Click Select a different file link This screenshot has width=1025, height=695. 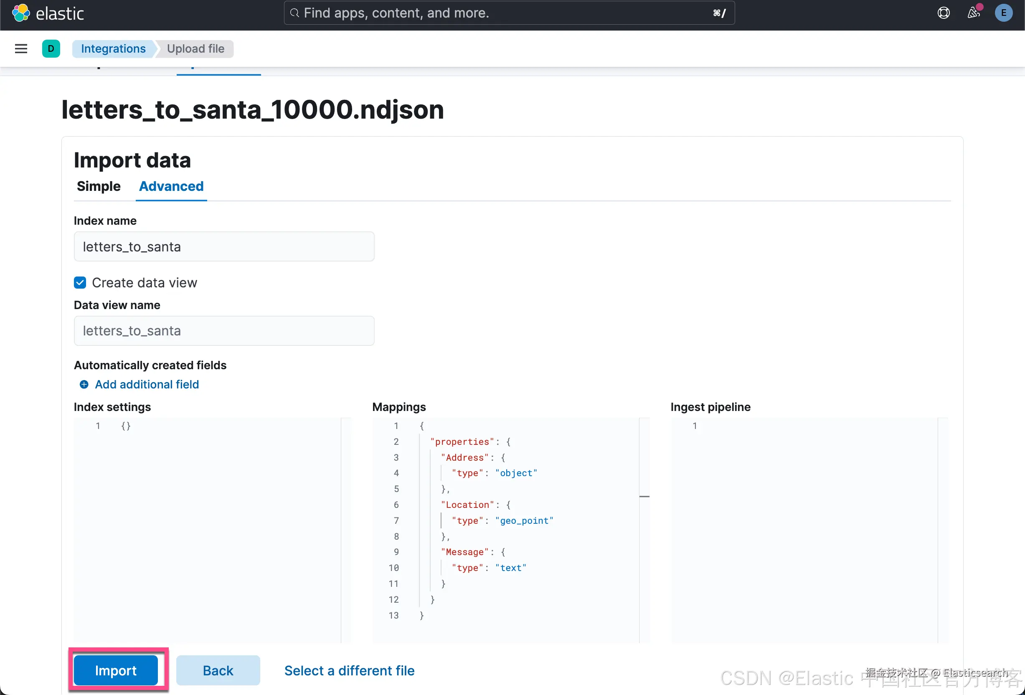(349, 670)
